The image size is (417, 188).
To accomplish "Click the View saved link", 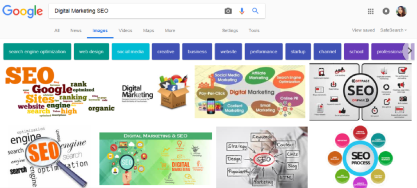I will click(x=363, y=30).
